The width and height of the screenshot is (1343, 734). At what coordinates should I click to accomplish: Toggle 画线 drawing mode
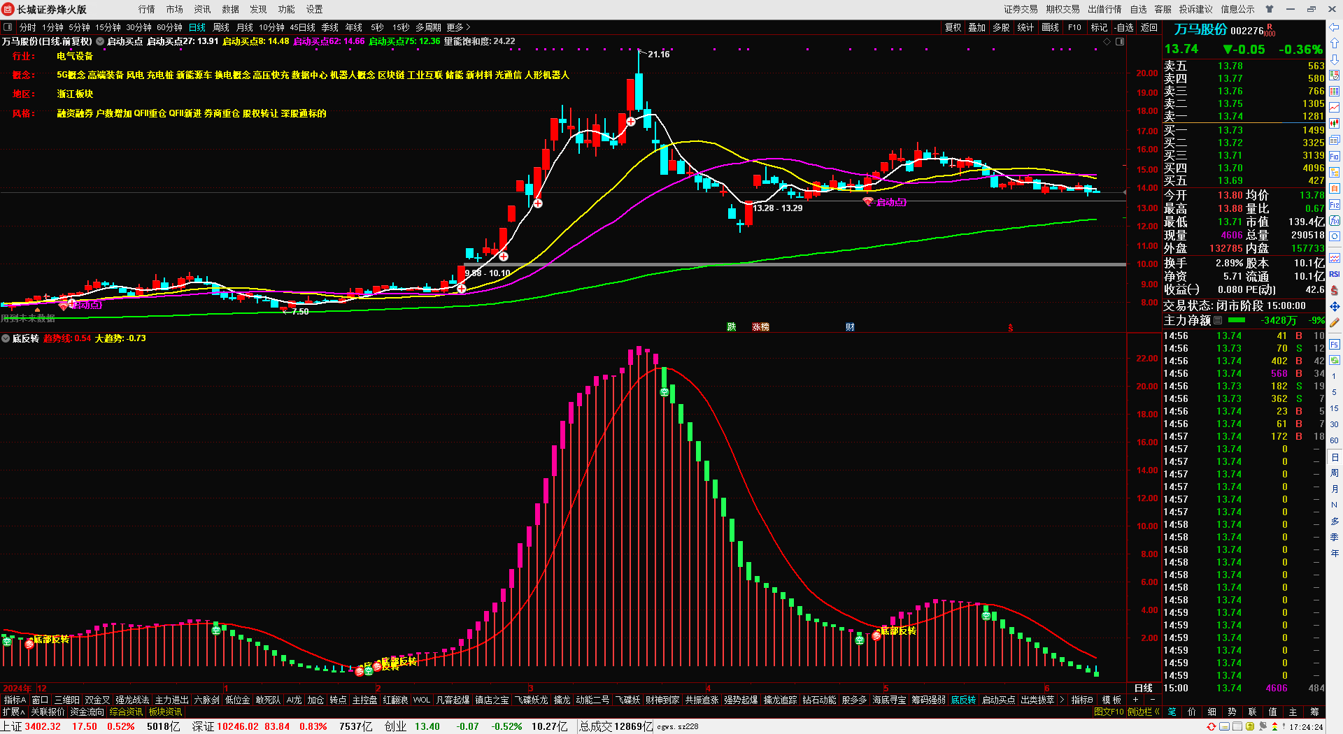click(1050, 27)
